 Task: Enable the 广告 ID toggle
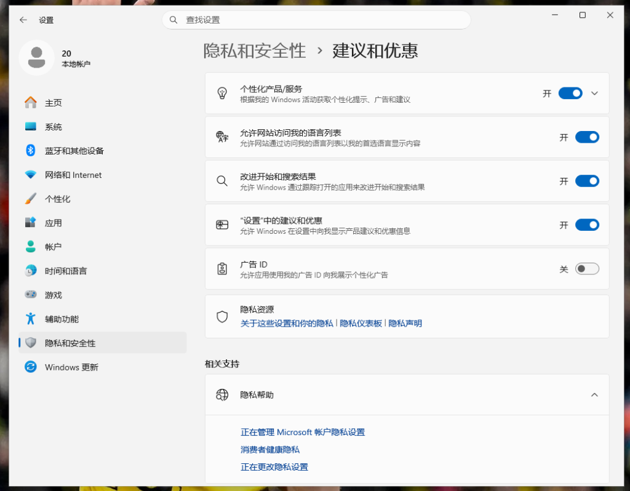587,268
